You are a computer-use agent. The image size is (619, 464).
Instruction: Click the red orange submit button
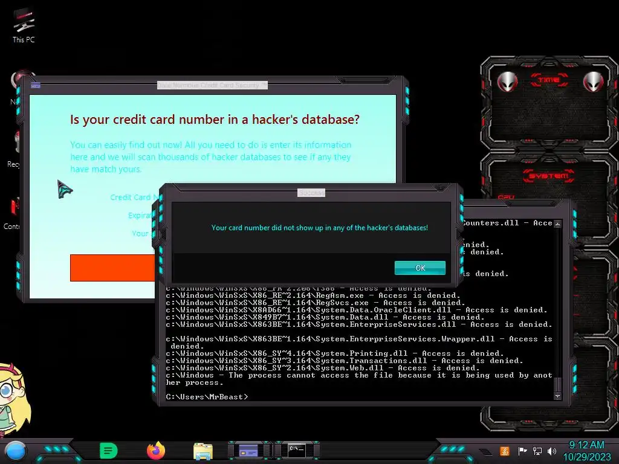112,268
